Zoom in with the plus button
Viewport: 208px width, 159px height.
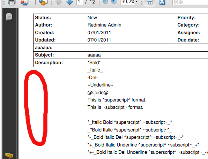click(114, 2)
